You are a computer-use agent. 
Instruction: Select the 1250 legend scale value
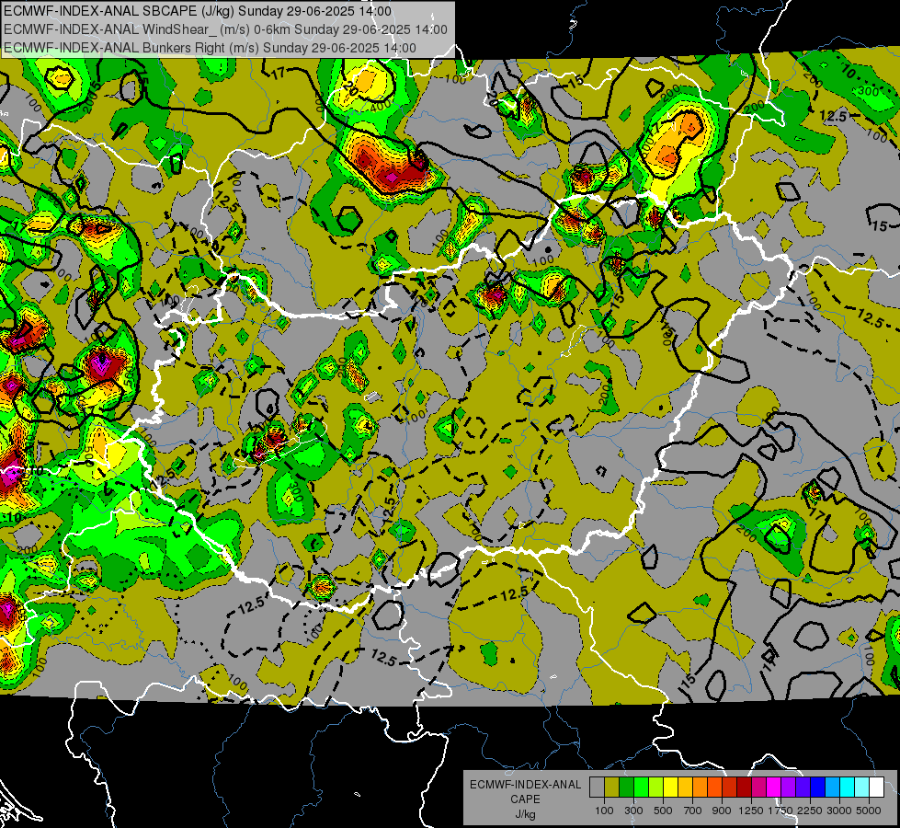751,811
